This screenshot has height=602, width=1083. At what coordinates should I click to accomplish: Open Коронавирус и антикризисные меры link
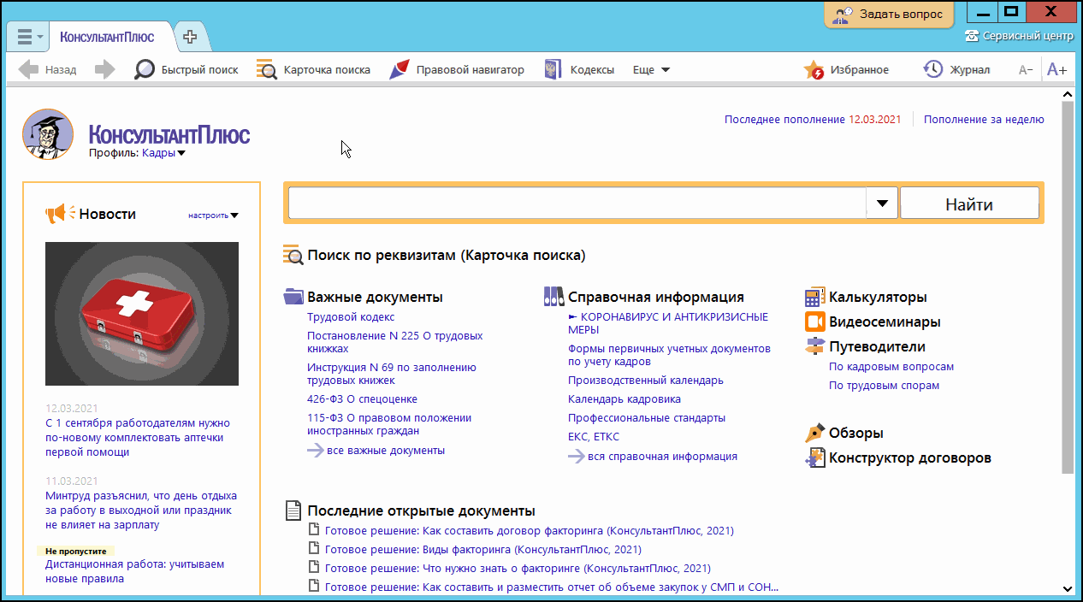point(668,323)
